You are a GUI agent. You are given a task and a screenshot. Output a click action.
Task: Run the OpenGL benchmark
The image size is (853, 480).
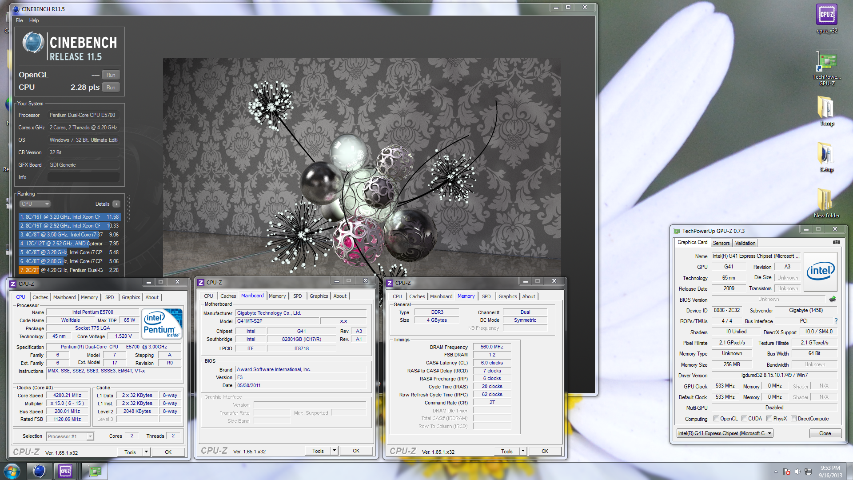click(111, 75)
